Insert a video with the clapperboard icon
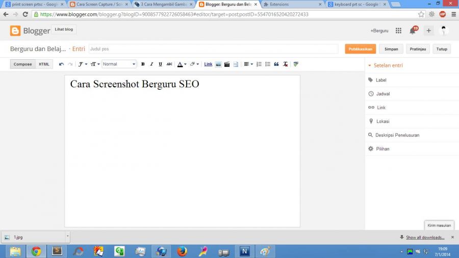 coord(227,64)
